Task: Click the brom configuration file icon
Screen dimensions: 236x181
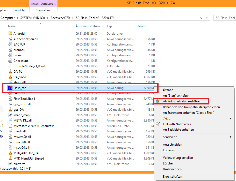Action: pos(10,55)
